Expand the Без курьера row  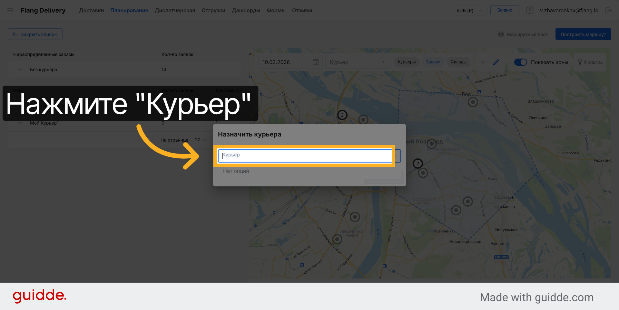point(20,70)
